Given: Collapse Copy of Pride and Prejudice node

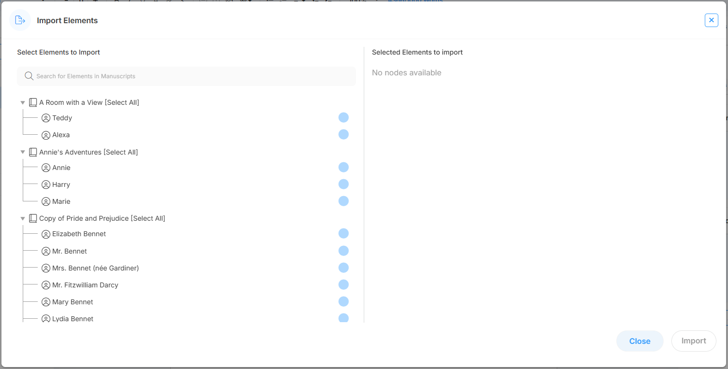Looking at the screenshot, I should click(x=23, y=219).
